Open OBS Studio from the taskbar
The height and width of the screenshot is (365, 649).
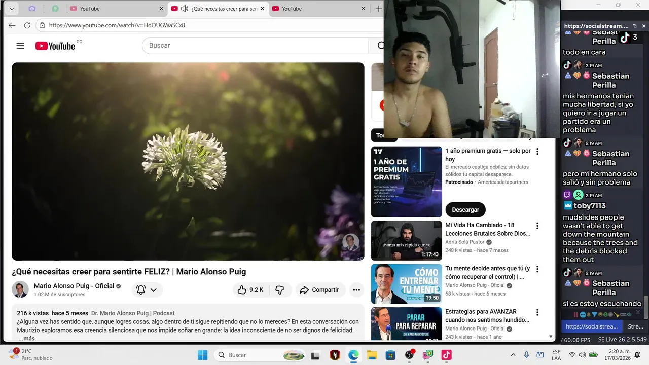click(409, 355)
